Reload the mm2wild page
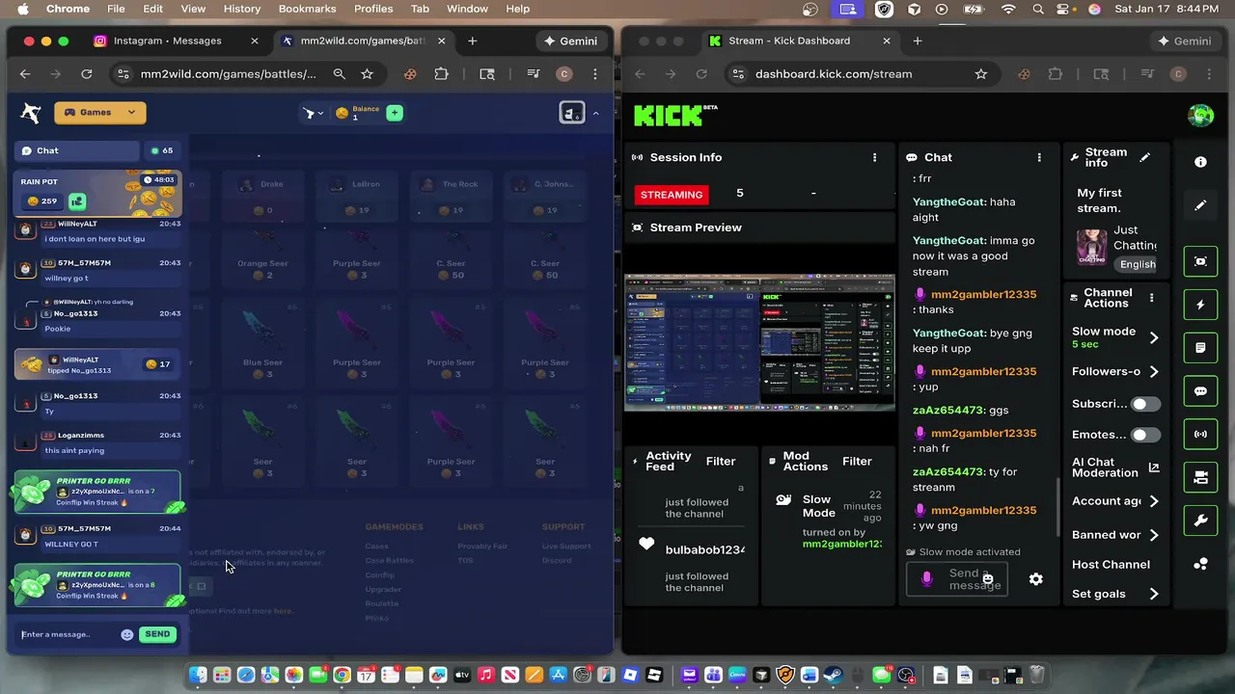This screenshot has height=694, width=1235. tap(87, 74)
